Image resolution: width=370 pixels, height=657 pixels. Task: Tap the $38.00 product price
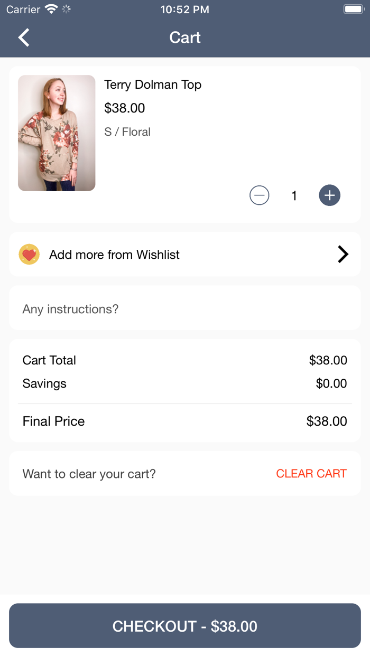pos(125,108)
